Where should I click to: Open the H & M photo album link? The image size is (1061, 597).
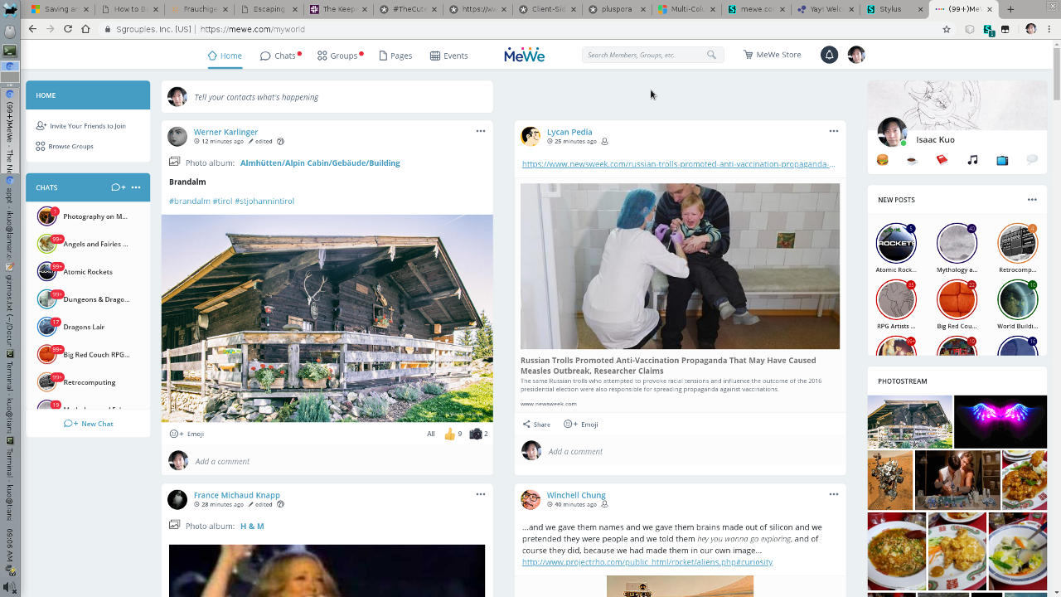tap(252, 527)
